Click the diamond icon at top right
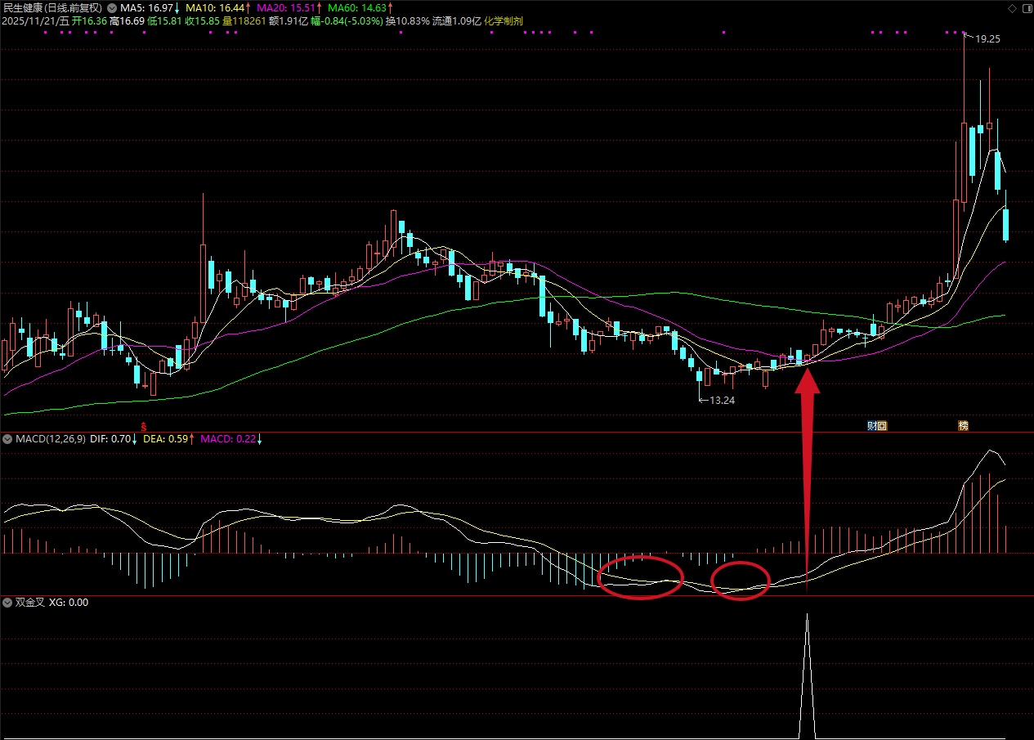Image resolution: width=1034 pixels, height=740 pixels. click(x=1012, y=7)
